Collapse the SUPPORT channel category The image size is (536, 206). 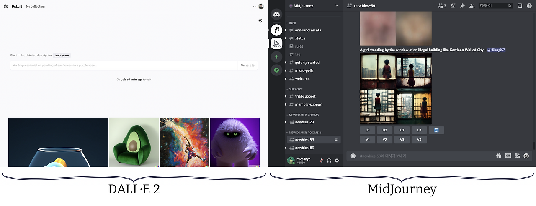point(295,89)
